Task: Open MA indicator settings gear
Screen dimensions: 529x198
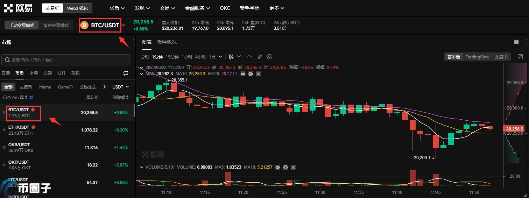Action: [251, 74]
